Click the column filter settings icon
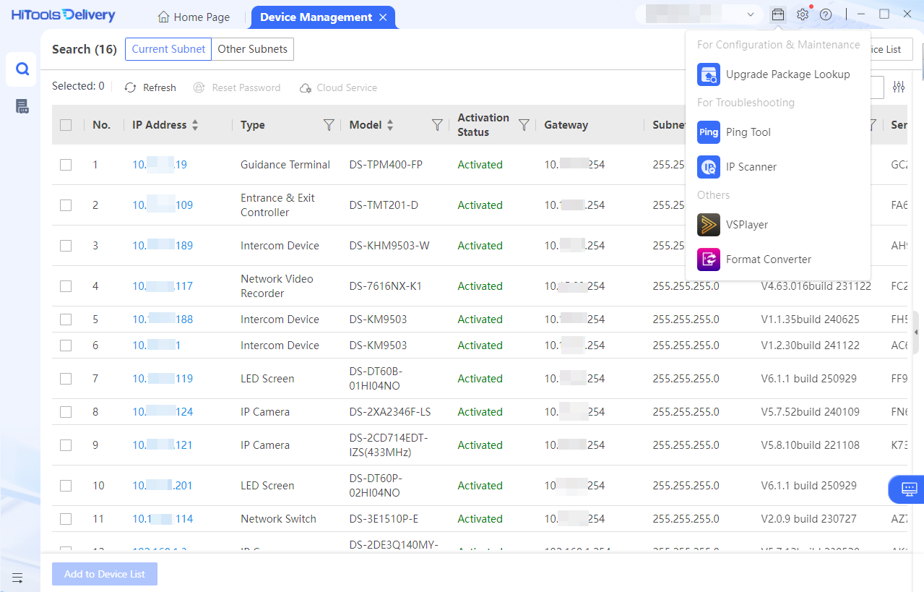 click(x=899, y=87)
